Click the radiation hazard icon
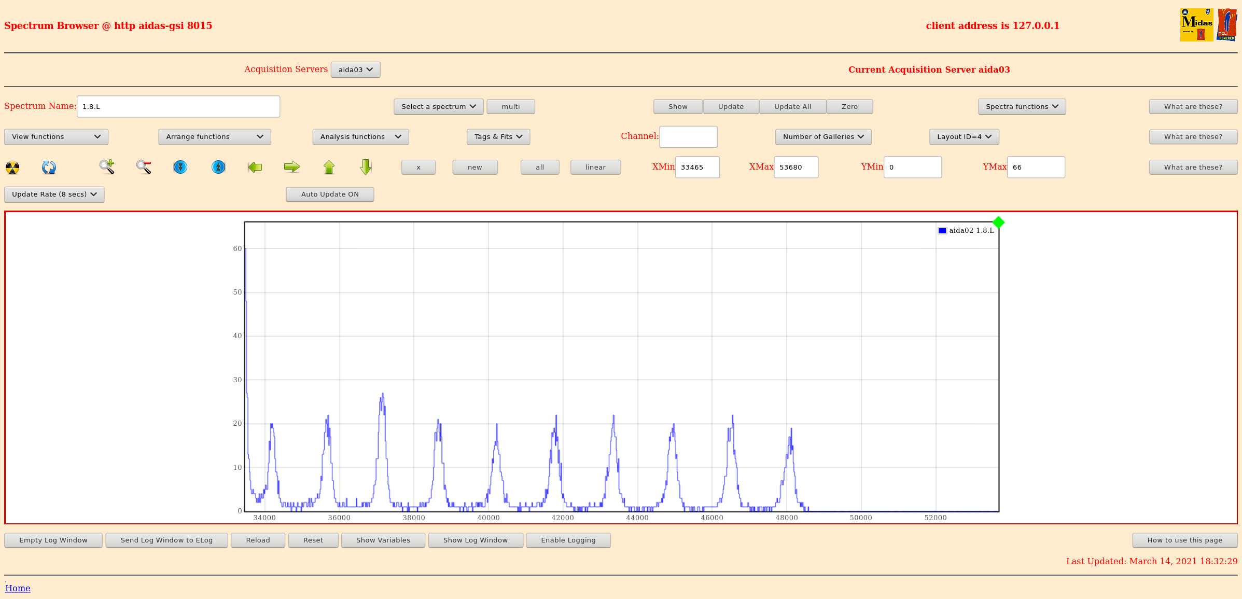 click(12, 168)
